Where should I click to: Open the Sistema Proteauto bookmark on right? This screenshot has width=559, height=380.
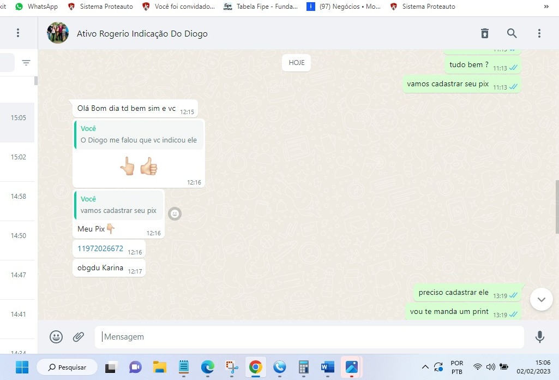[x=423, y=7]
